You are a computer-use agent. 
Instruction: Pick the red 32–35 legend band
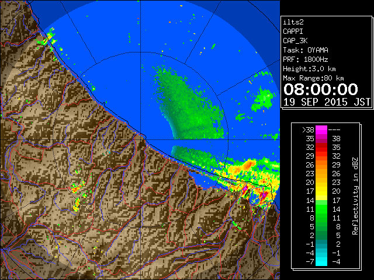click(x=321, y=148)
